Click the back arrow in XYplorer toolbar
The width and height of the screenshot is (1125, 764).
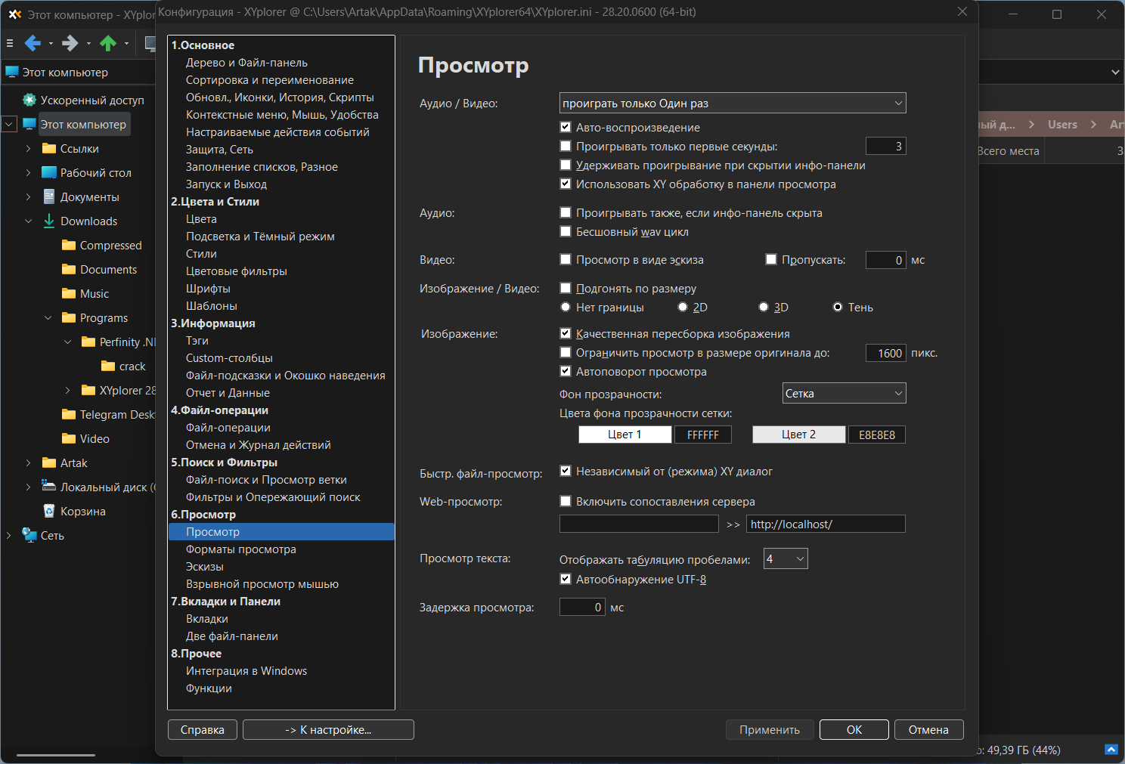[x=33, y=43]
